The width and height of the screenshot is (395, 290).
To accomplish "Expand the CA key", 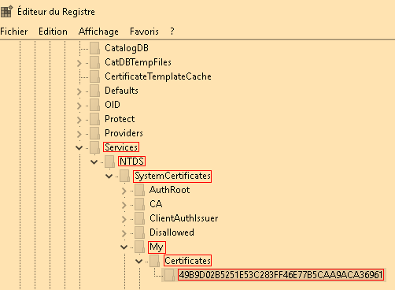I will pos(124,205).
